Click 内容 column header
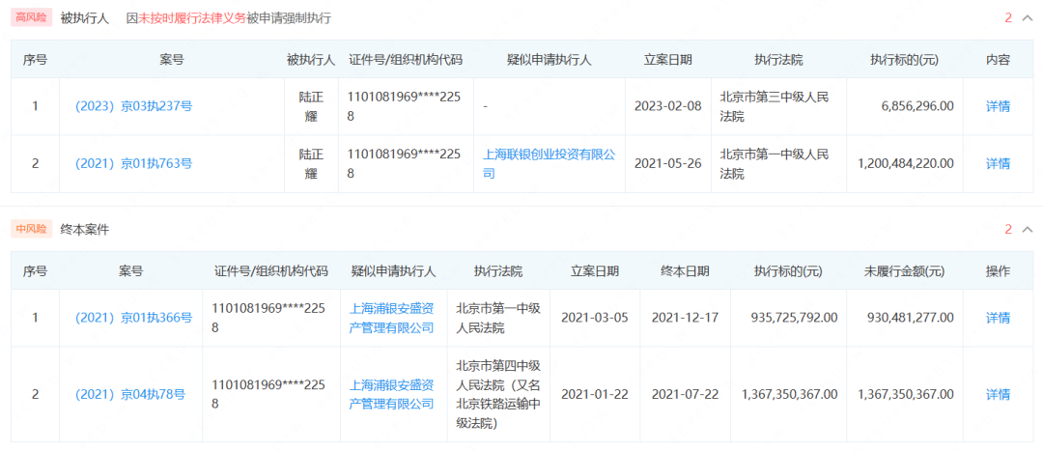The image size is (1043, 451). [998, 59]
